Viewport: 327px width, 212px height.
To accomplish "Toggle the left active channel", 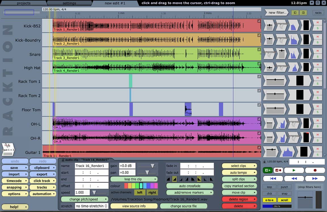I will pos(140,192).
